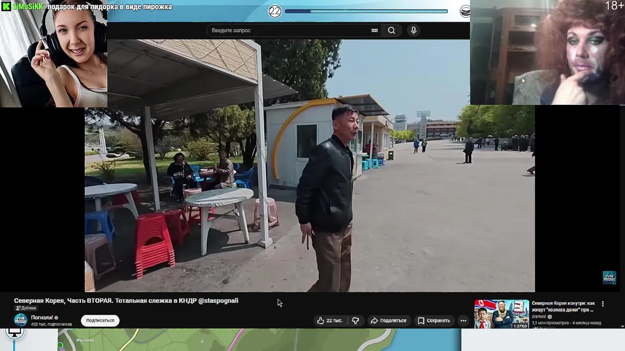
Task: Click the 22 тыс. like count
Action: (334, 320)
